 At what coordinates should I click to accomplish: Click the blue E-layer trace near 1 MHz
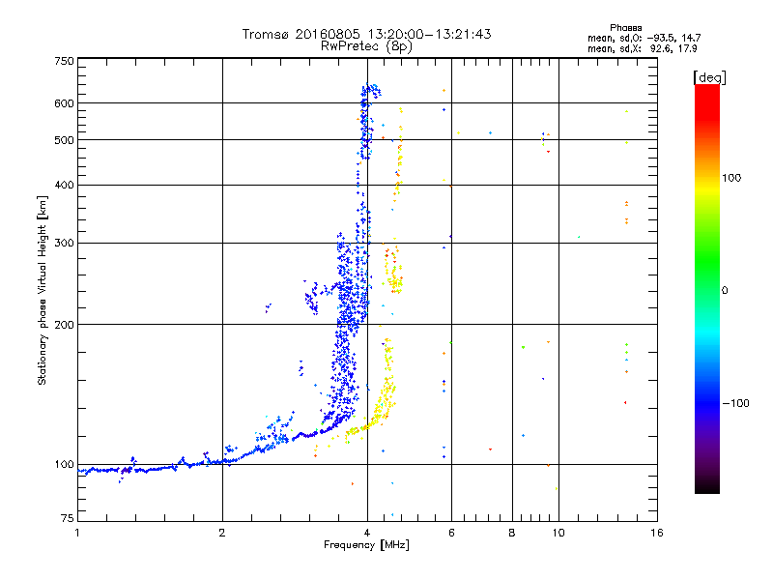pyautogui.click(x=106, y=470)
